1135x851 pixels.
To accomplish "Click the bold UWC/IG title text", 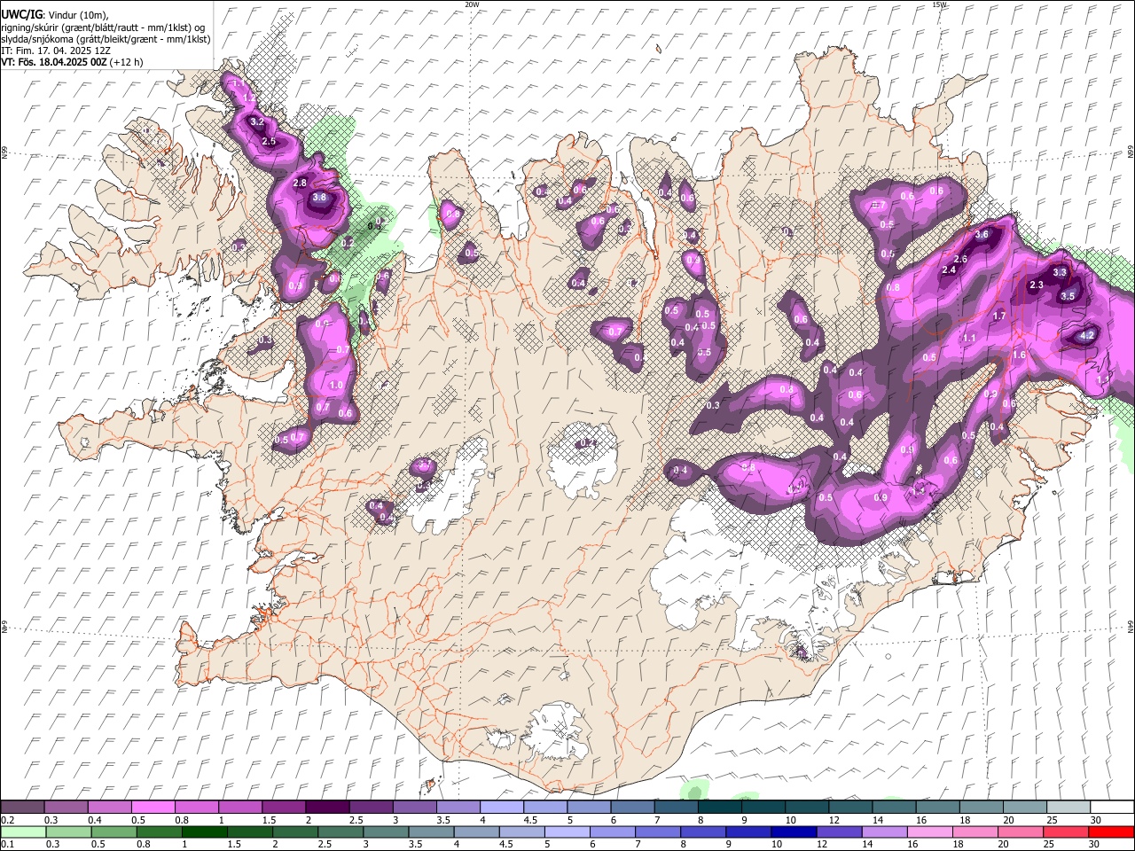I will [21, 14].
